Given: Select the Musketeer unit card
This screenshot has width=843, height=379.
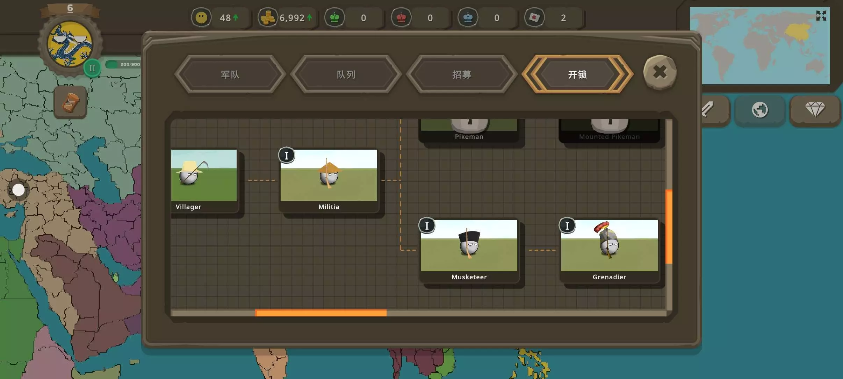Looking at the screenshot, I should pos(469,250).
